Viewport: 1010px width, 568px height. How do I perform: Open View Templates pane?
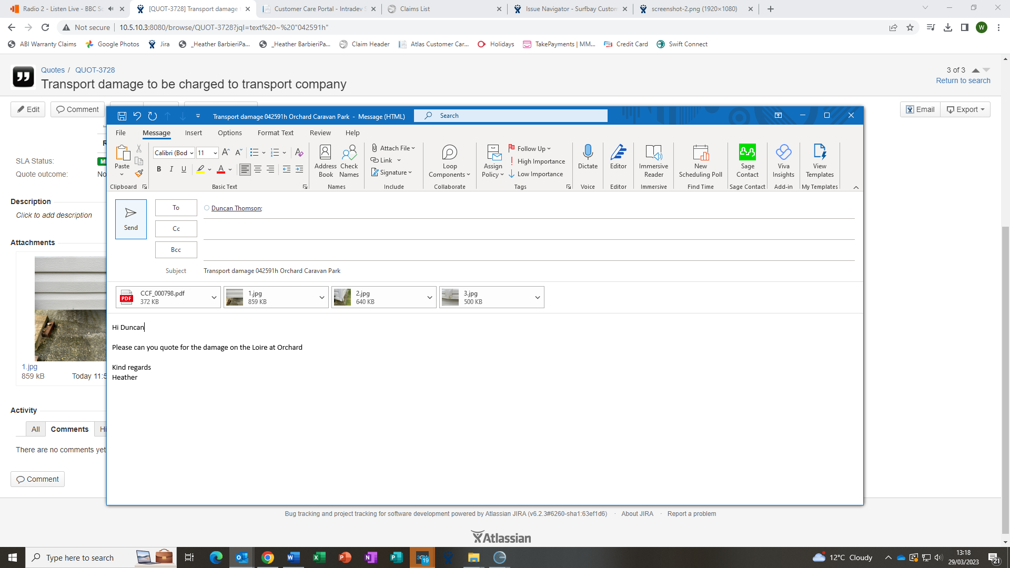point(820,160)
